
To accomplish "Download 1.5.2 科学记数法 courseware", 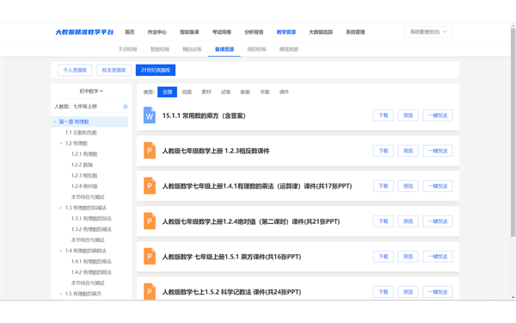I will point(384,292).
